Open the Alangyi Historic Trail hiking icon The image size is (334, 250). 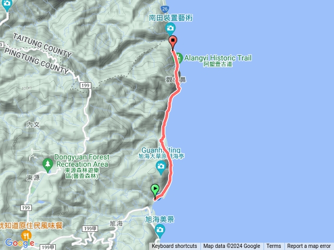(x=178, y=58)
